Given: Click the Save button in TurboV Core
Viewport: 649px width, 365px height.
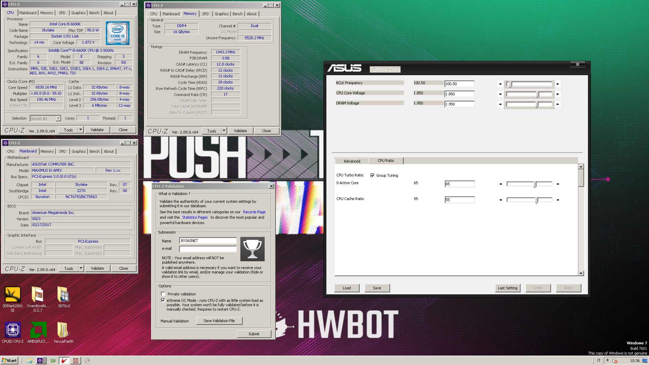Looking at the screenshot, I should click(x=377, y=288).
